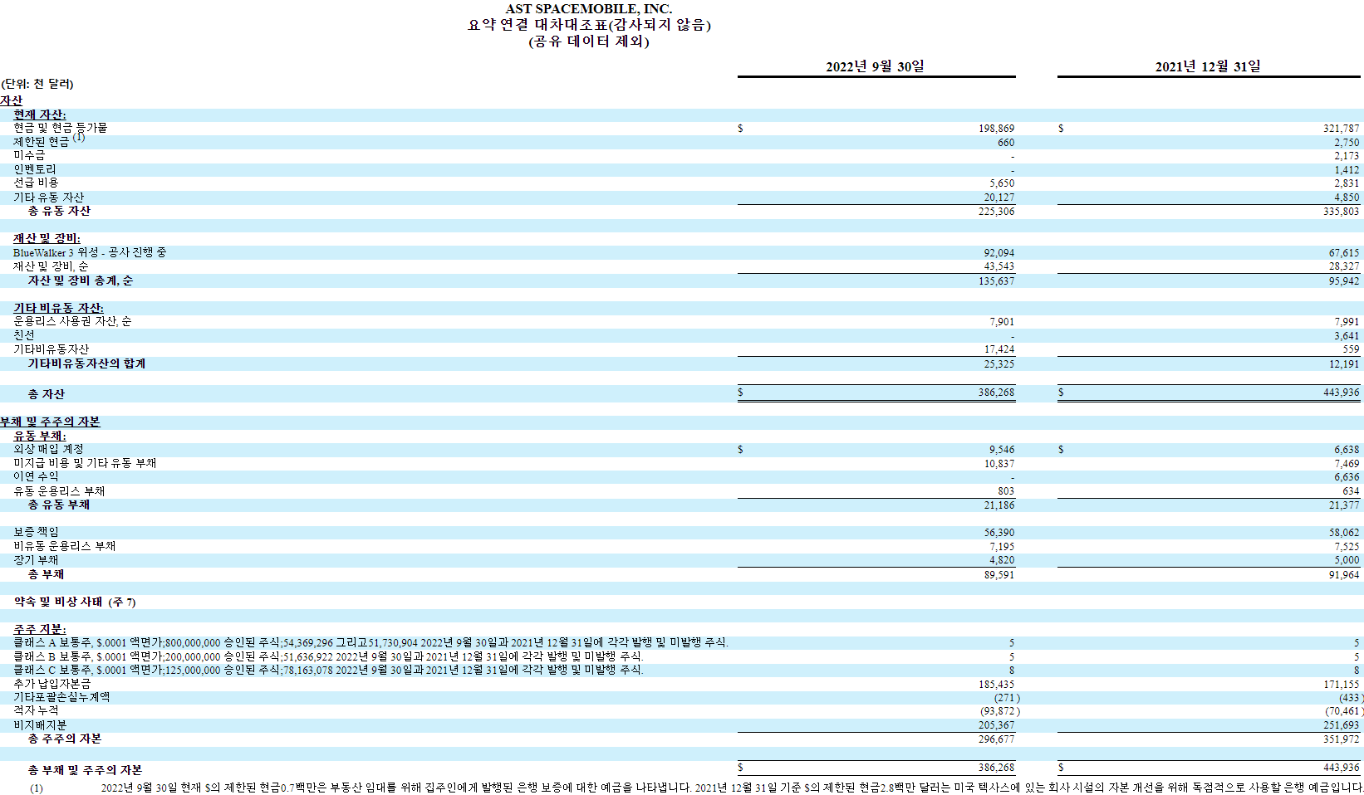Click the value 20,127
Image resolution: width=1364 pixels, height=795 pixels.
[999, 198]
